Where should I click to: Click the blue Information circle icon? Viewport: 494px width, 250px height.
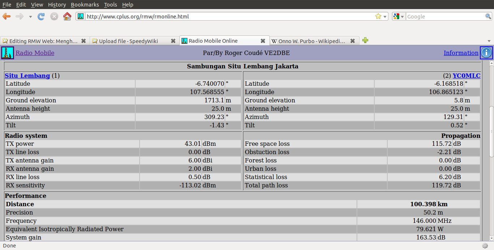click(x=486, y=53)
